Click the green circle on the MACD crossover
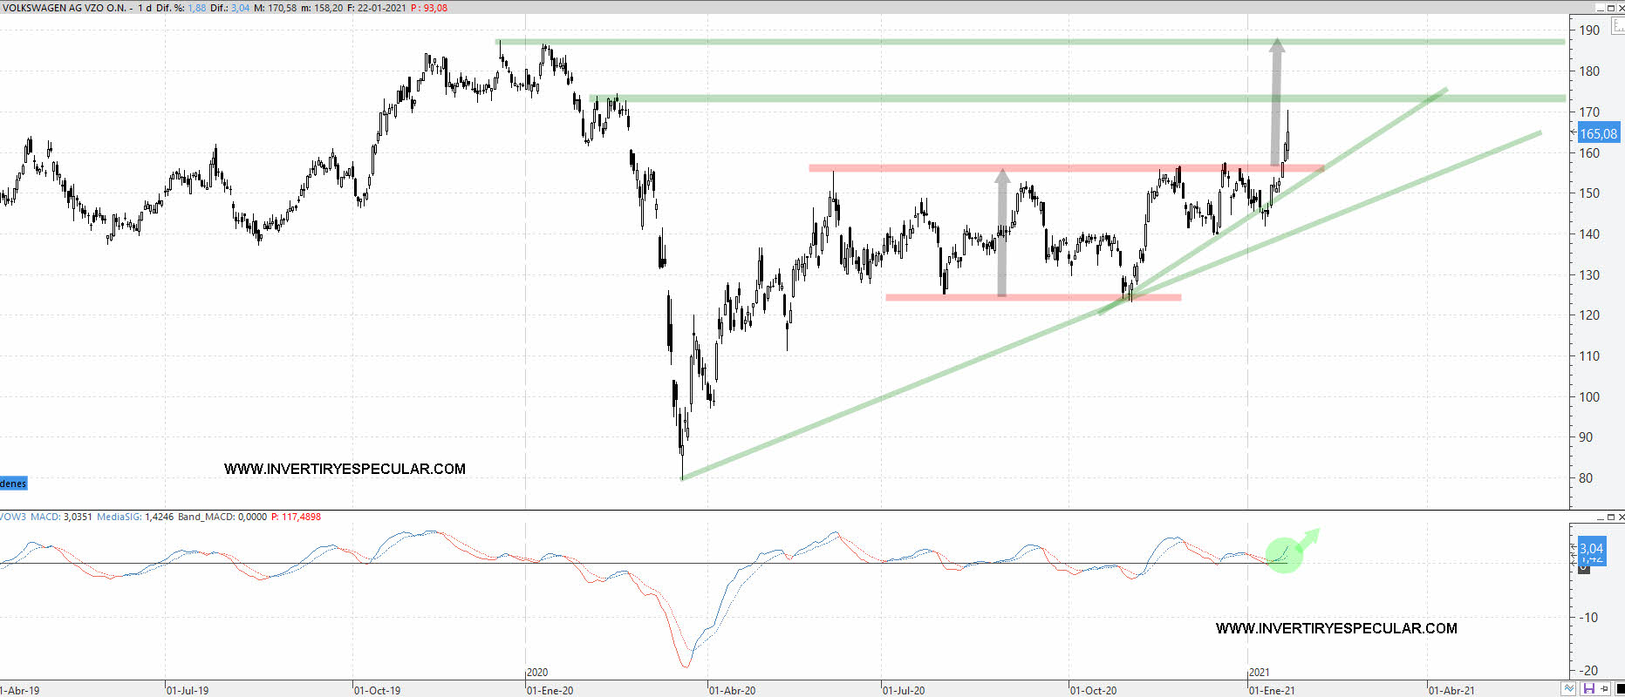 (1283, 555)
